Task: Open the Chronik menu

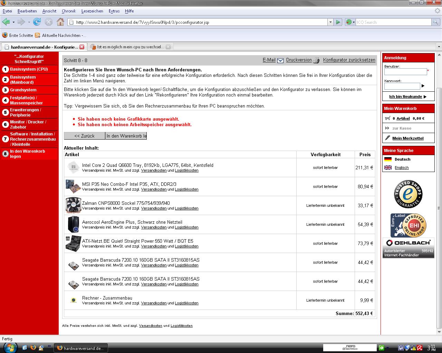Action: (69, 11)
